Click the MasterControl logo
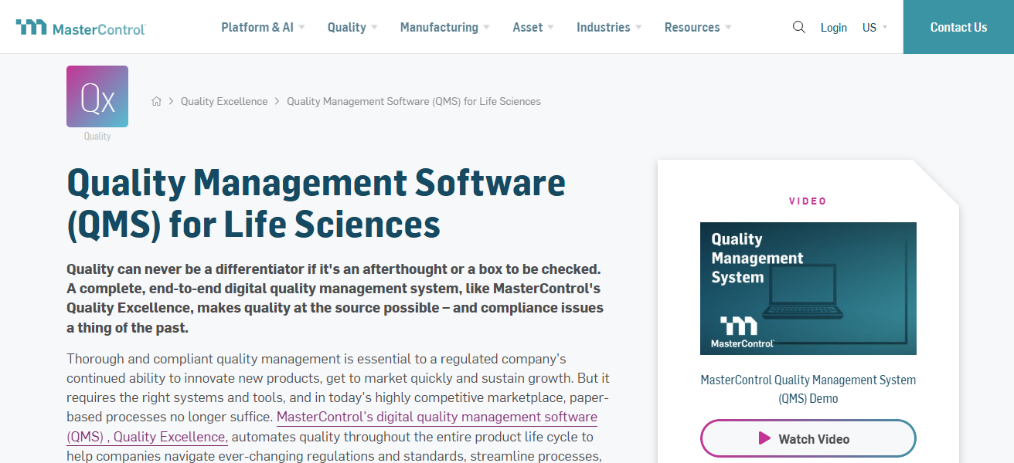This screenshot has height=463, width=1014. [80, 26]
